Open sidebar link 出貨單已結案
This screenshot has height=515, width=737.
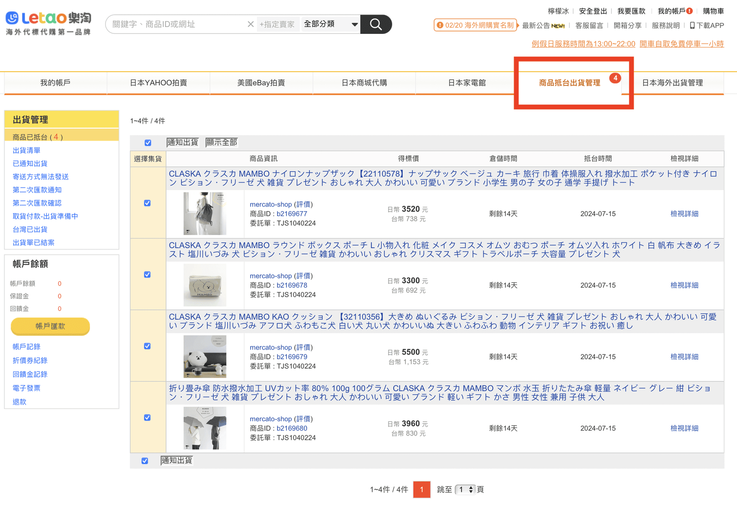tap(33, 243)
